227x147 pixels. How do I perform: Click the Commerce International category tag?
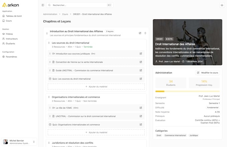[x=175, y=135]
